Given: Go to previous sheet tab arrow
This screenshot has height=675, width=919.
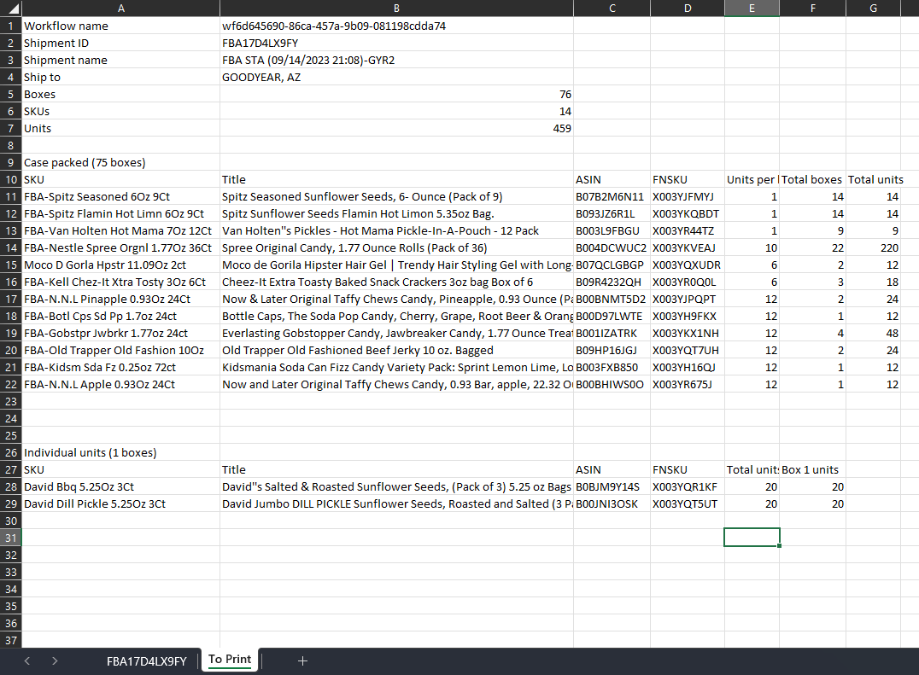Looking at the screenshot, I should (27, 661).
